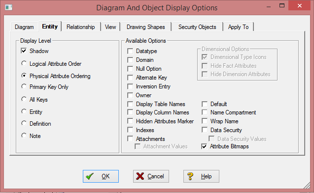The width and height of the screenshot is (314, 193).
Task: Click the Hide Dimension Attributes checkbox
Action: point(205,74)
